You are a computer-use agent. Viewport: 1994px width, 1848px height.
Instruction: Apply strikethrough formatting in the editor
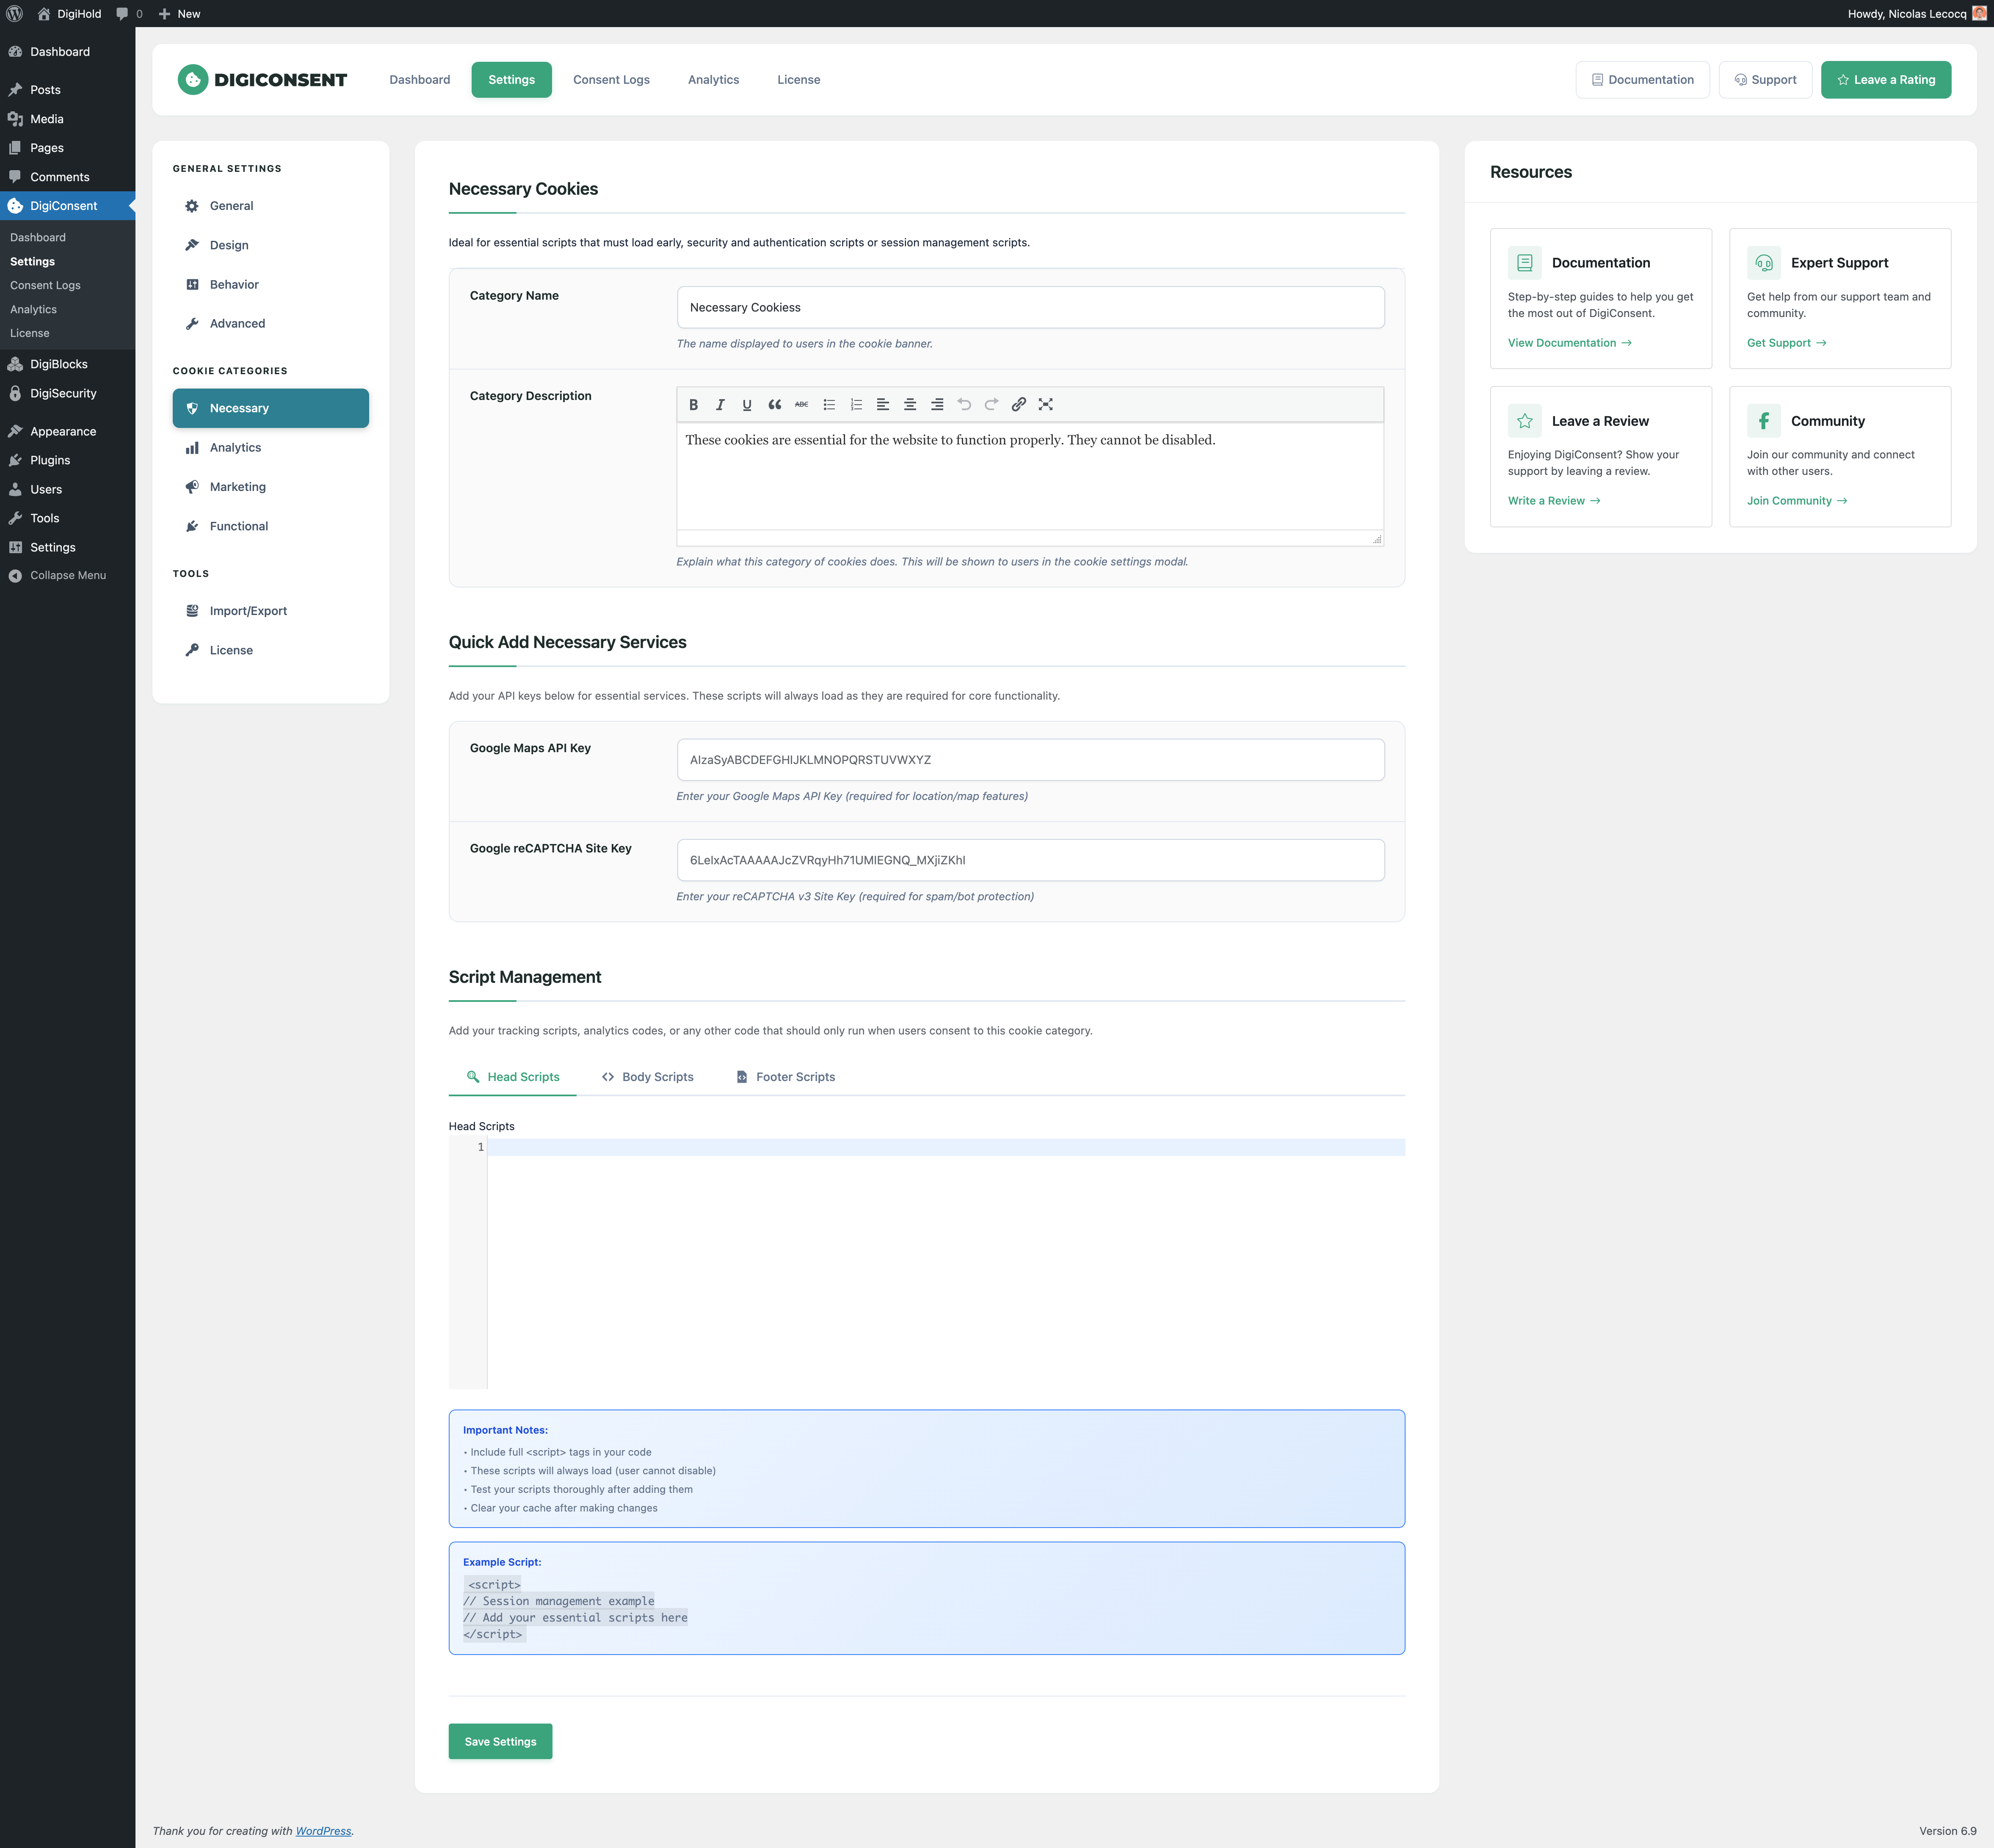tap(801, 405)
